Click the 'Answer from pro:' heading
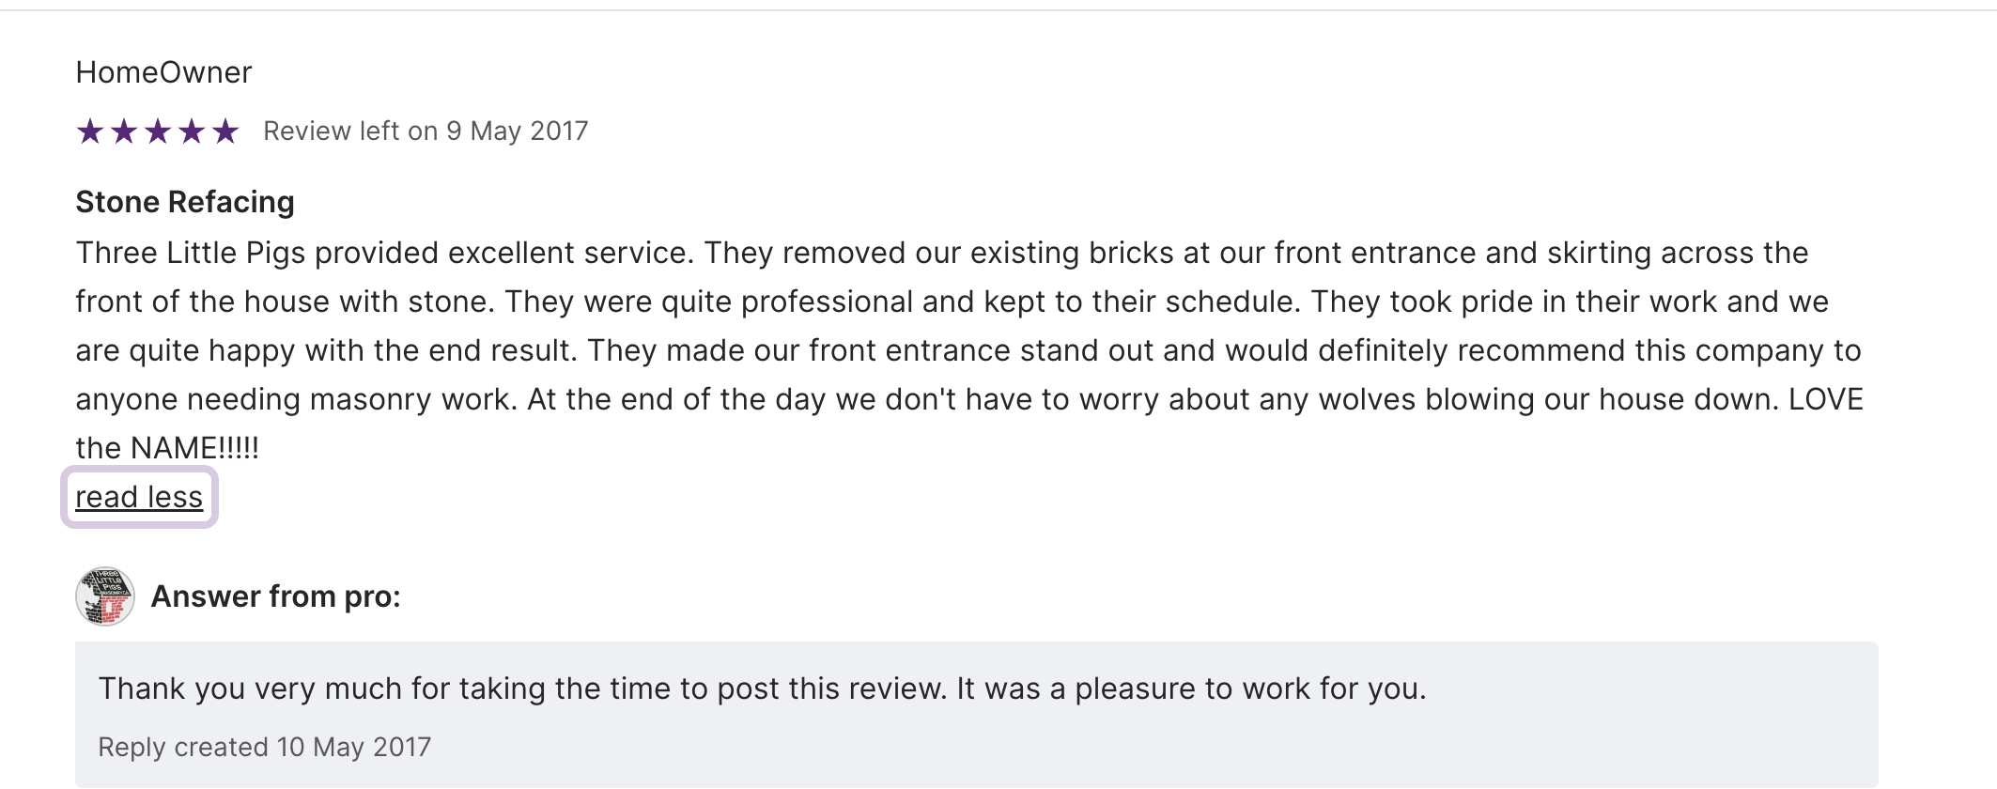The image size is (1997, 789). click(x=276, y=596)
